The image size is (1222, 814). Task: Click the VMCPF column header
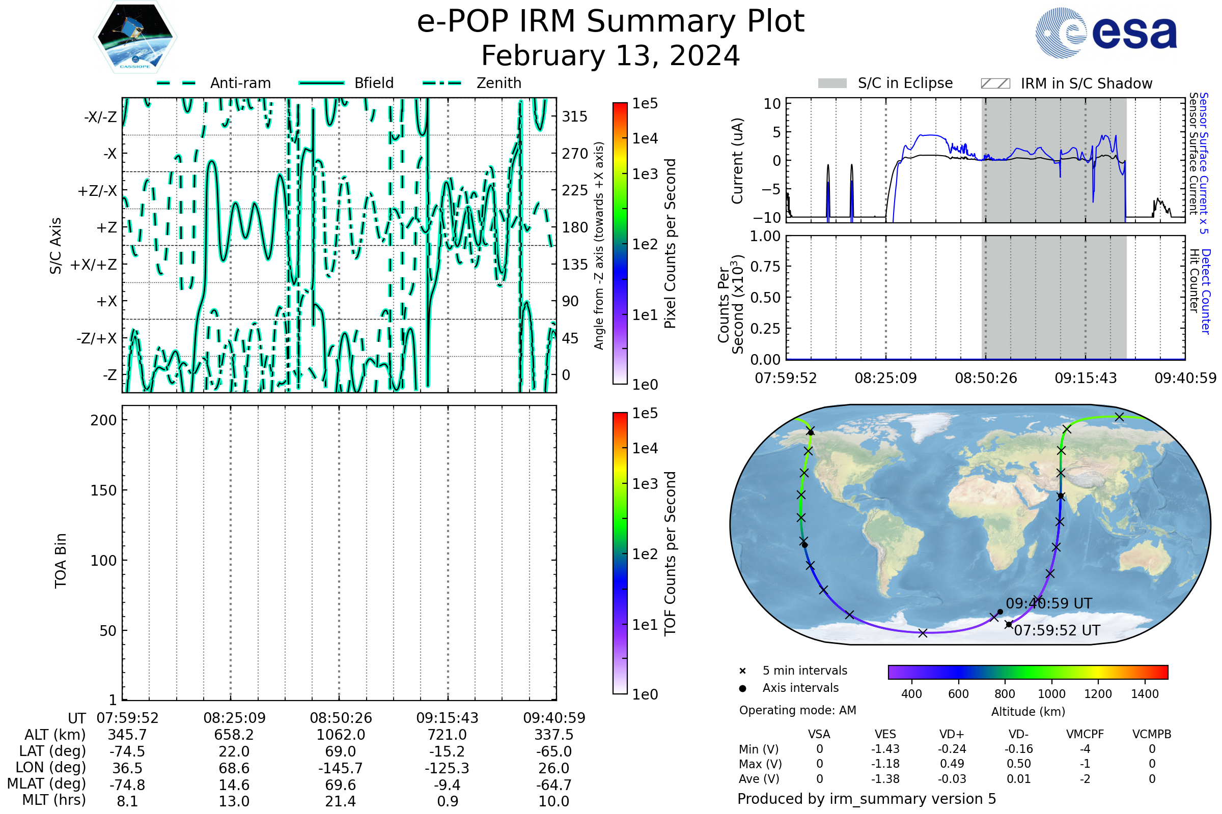click(1085, 734)
